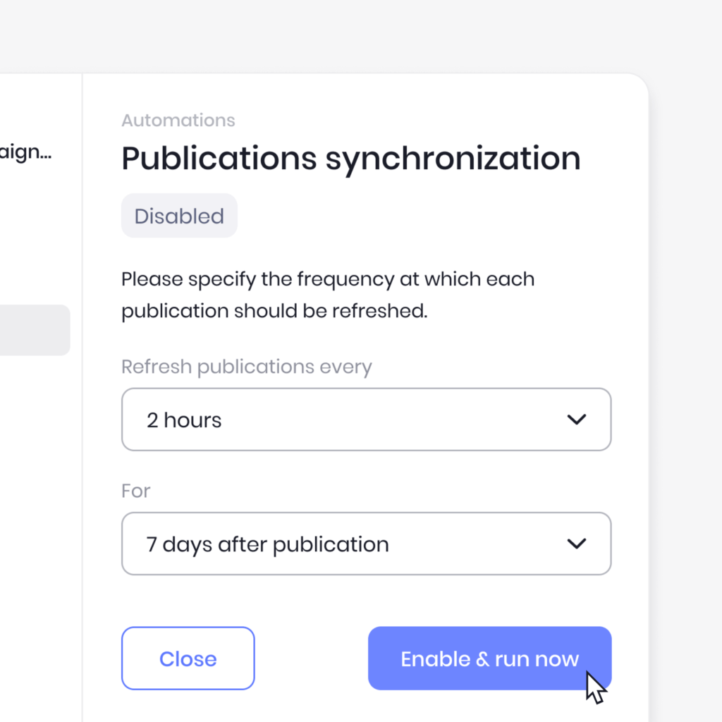Click the "Refresh publications every" field label

click(246, 368)
